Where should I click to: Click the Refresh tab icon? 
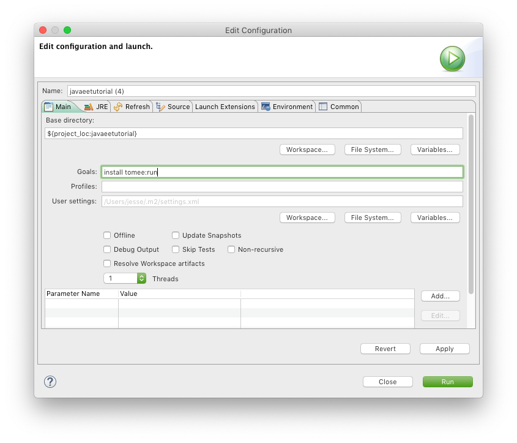[118, 107]
